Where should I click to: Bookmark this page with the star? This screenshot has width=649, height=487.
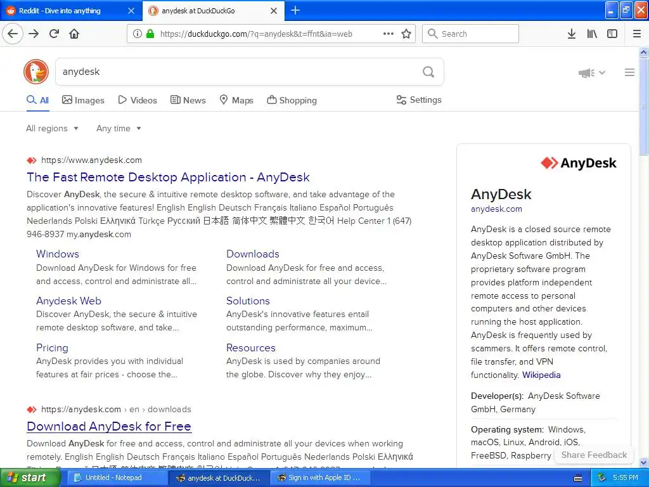pyautogui.click(x=406, y=34)
